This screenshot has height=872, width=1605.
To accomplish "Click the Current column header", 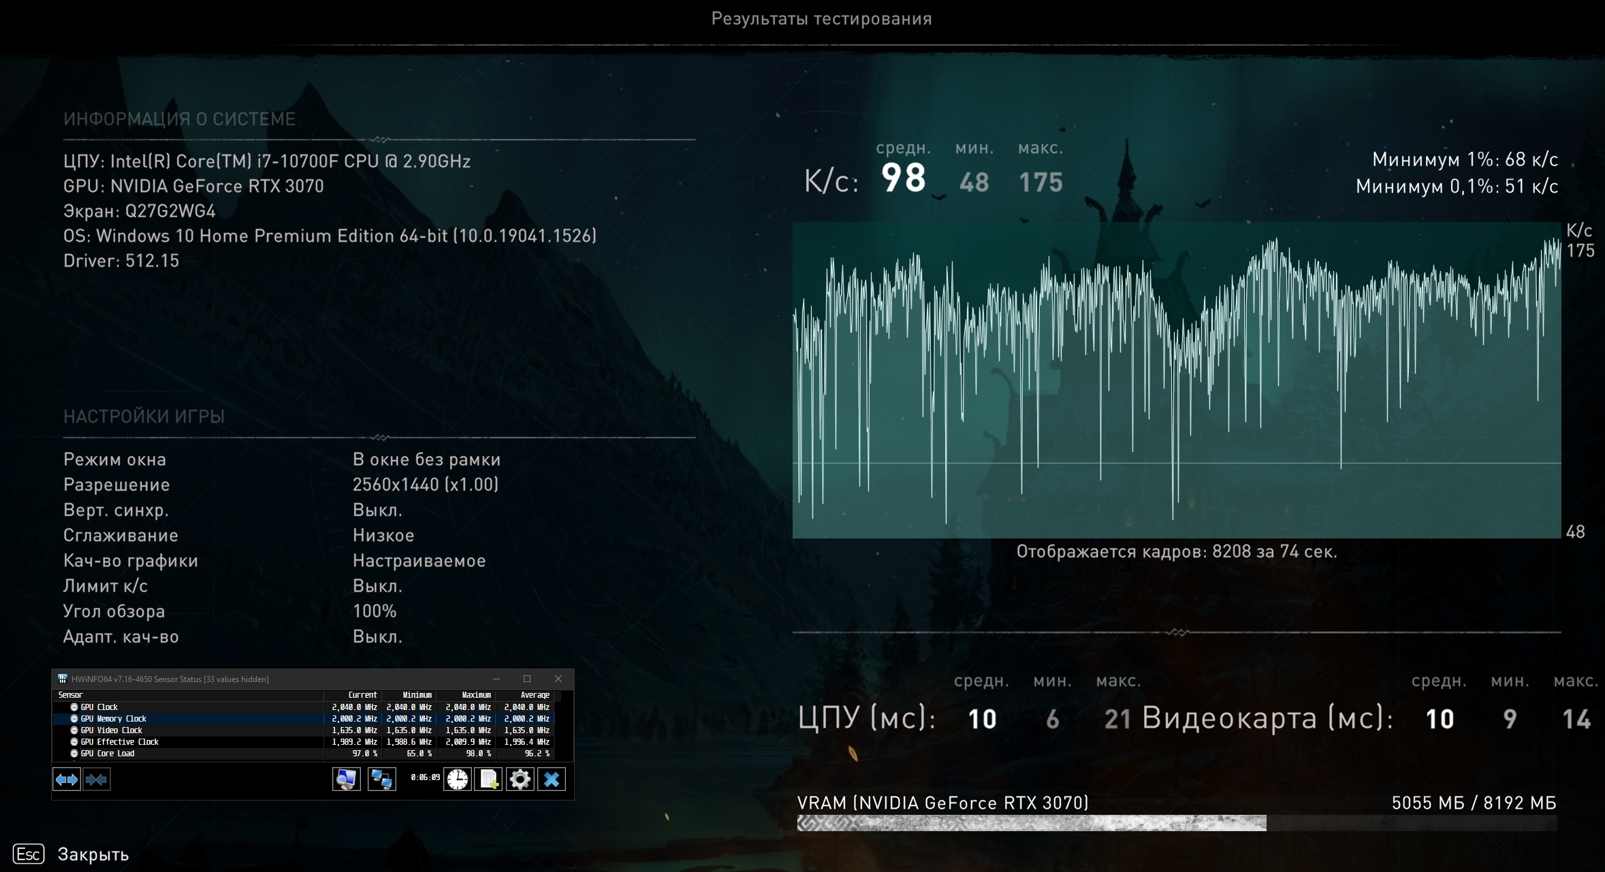I will coord(362,695).
